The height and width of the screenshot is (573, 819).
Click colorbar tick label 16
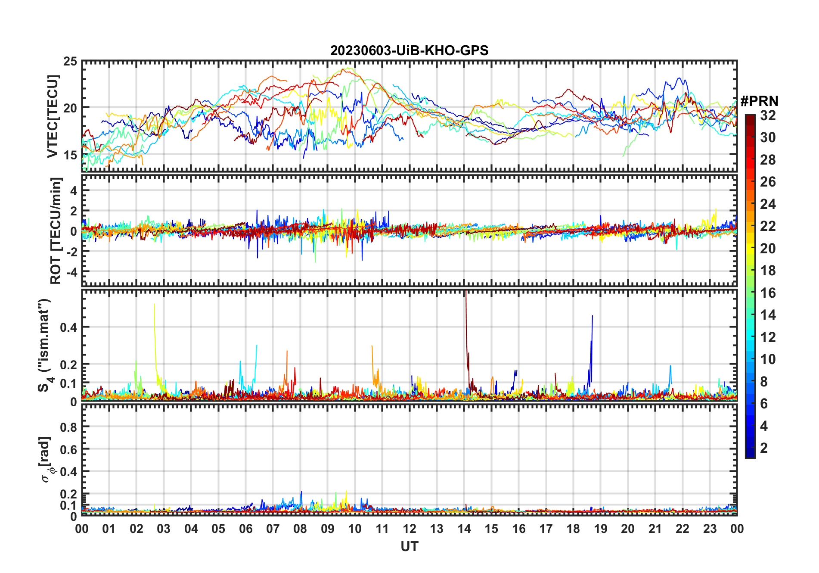point(768,293)
